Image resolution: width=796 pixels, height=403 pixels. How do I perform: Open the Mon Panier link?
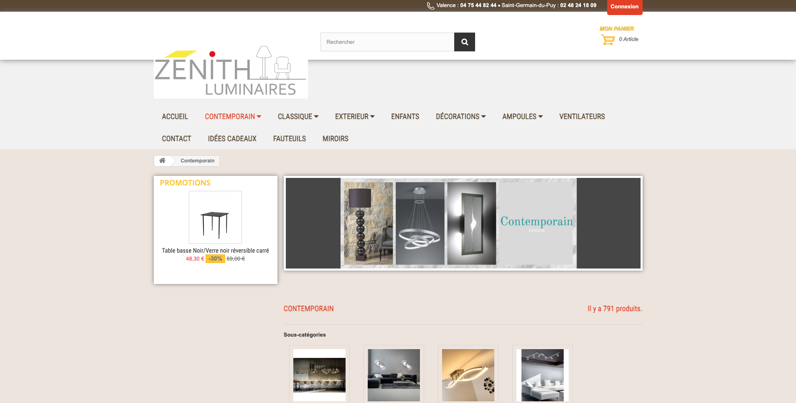pyautogui.click(x=616, y=29)
